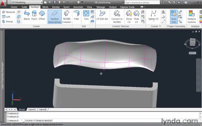
Task: Click the Add control vertex icon
Action: (143, 17)
